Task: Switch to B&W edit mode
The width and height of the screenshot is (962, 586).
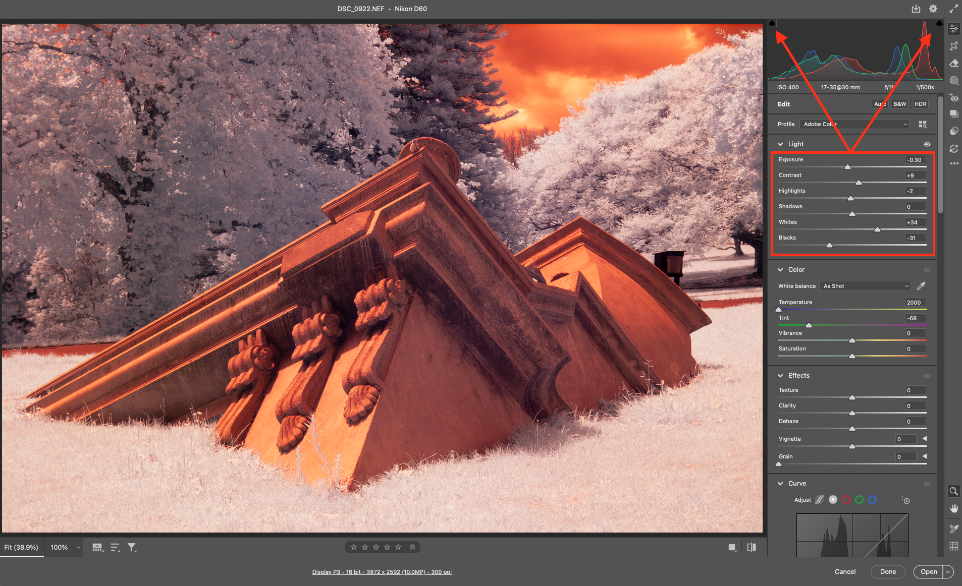Action: (899, 104)
